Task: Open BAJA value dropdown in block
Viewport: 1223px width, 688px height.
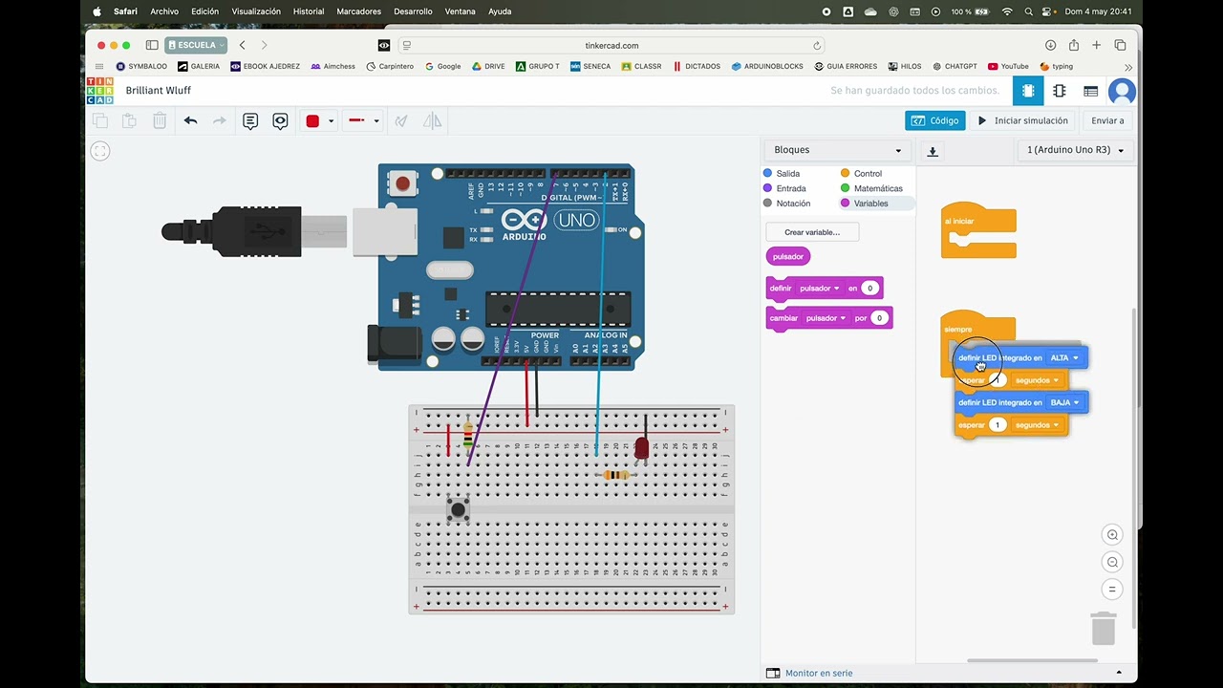Action: (1064, 402)
